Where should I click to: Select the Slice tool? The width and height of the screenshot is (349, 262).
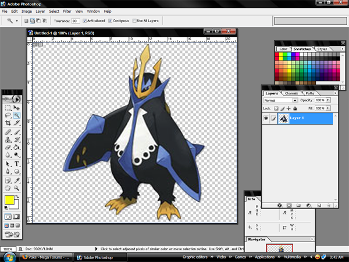point(16,123)
